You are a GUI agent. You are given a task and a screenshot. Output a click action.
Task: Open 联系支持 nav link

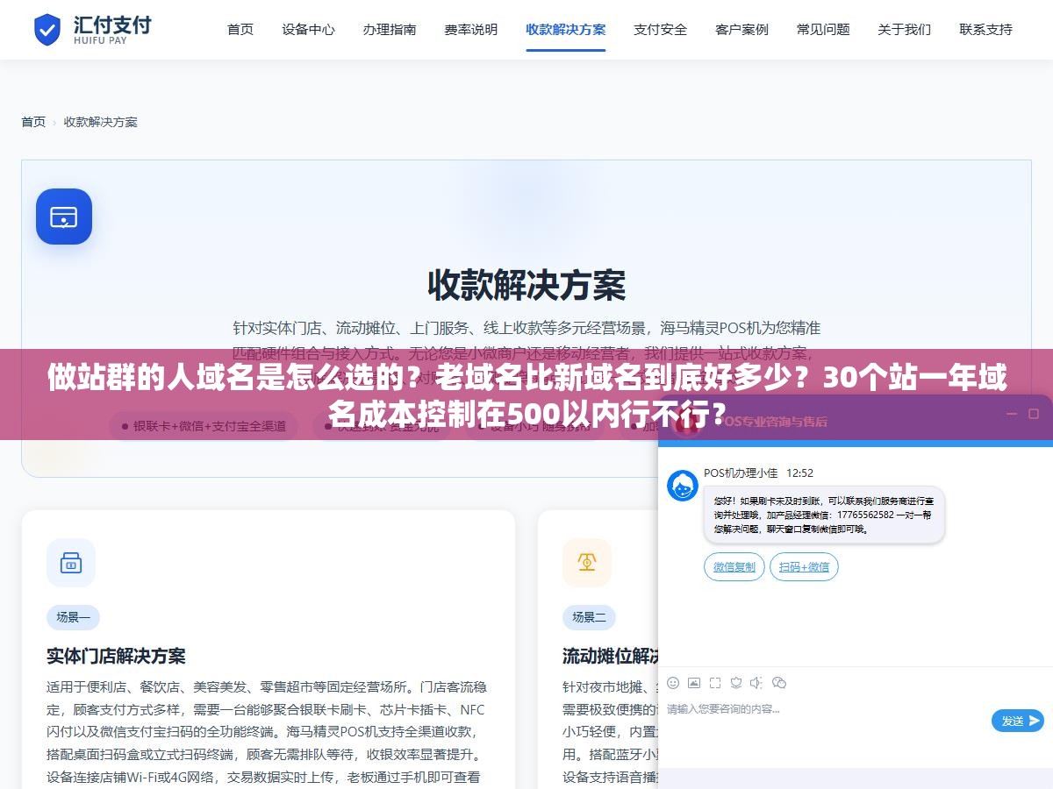pyautogui.click(x=986, y=29)
